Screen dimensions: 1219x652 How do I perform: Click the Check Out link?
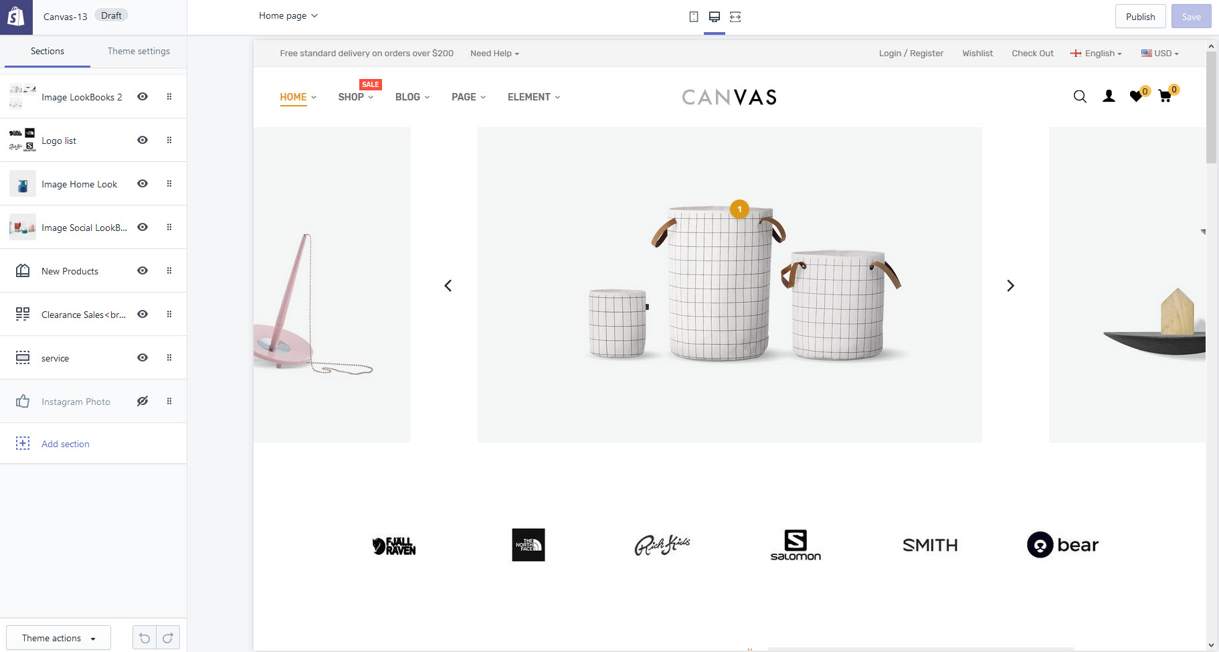pos(1032,54)
